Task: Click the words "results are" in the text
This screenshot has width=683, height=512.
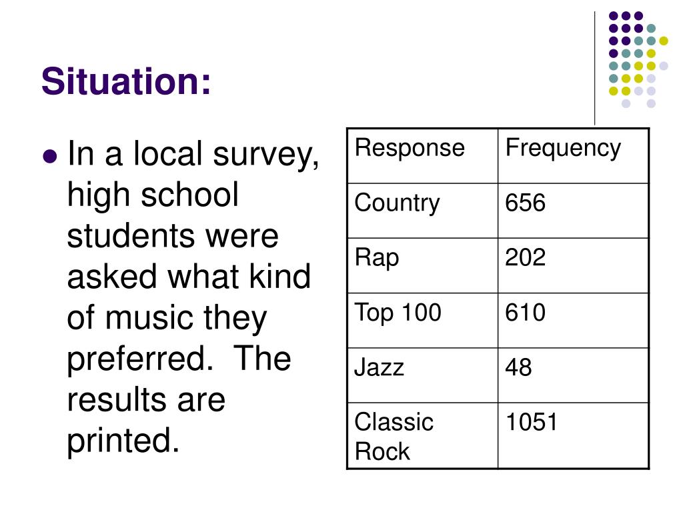Action: click(146, 400)
